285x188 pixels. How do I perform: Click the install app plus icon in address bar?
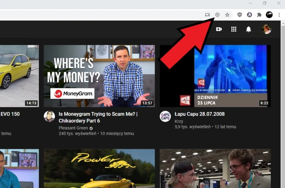pyautogui.click(x=217, y=15)
